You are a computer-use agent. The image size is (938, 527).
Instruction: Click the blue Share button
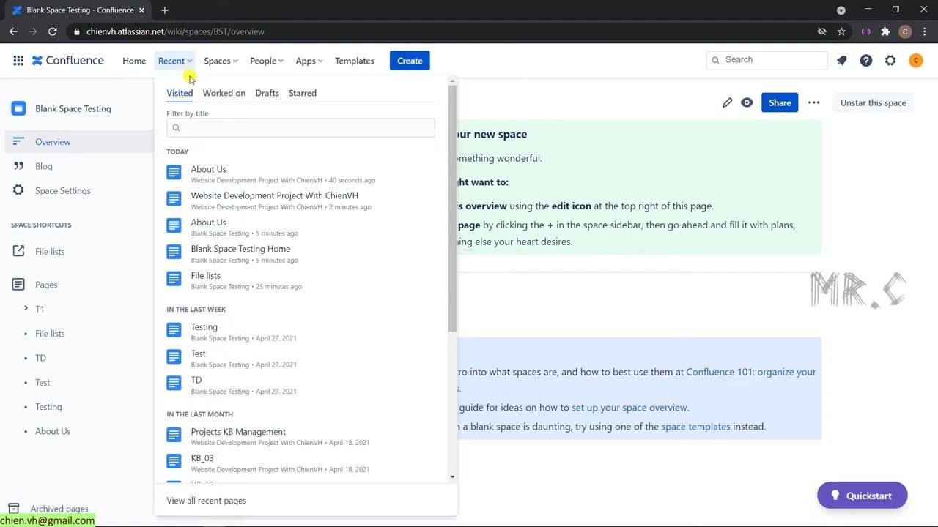pos(780,102)
